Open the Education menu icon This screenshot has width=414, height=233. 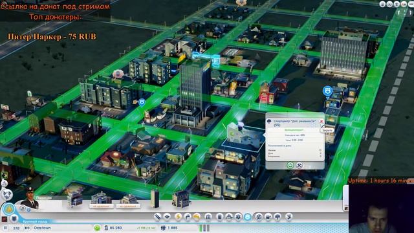[259, 217]
